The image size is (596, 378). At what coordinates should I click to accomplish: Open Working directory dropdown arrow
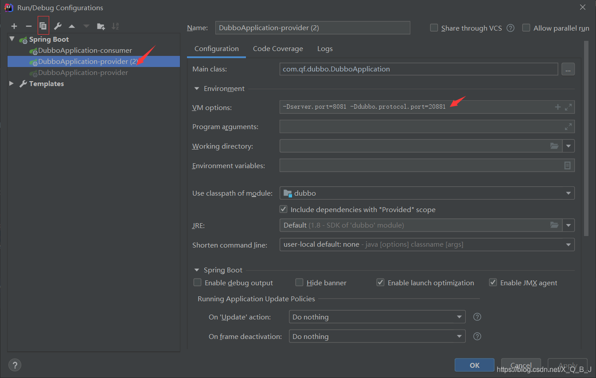[x=569, y=146]
